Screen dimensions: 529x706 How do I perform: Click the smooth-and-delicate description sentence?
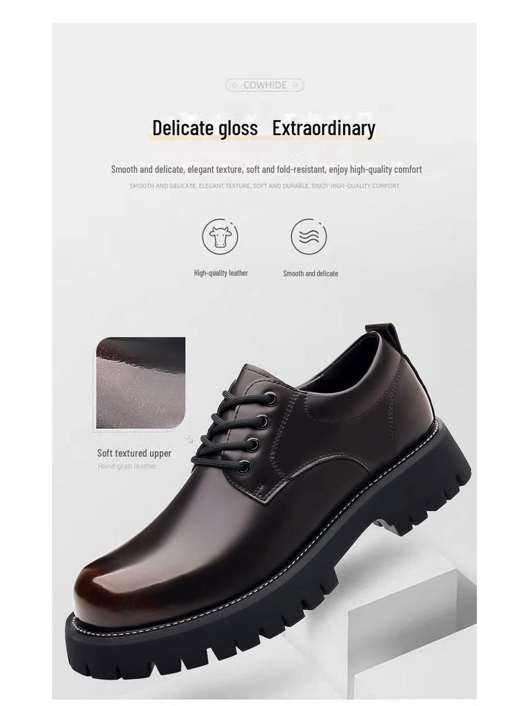point(267,170)
